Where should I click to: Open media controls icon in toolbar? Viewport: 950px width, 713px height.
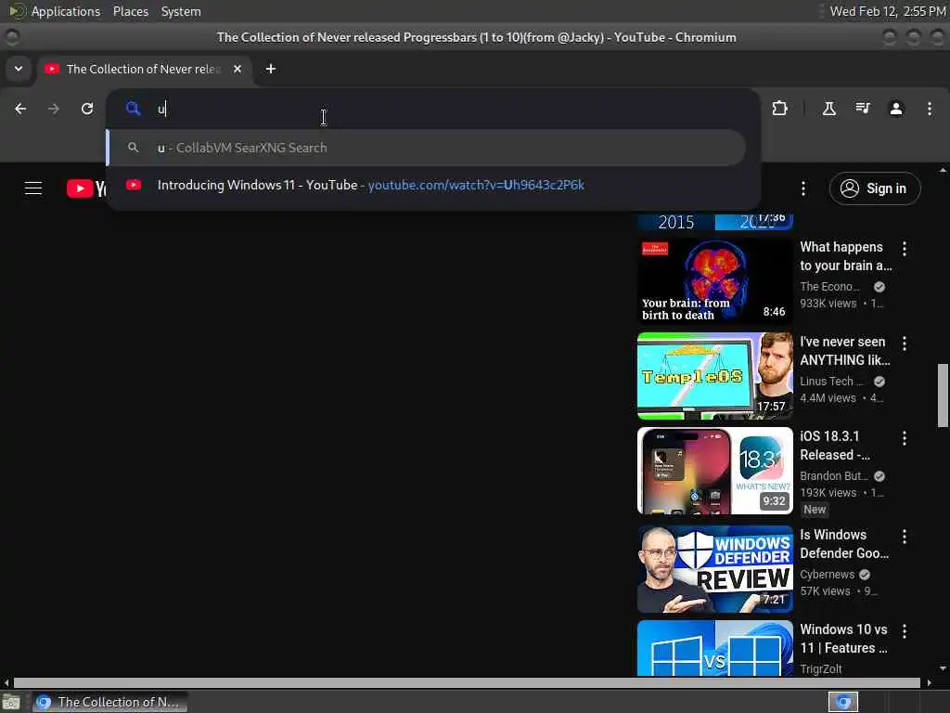point(863,109)
